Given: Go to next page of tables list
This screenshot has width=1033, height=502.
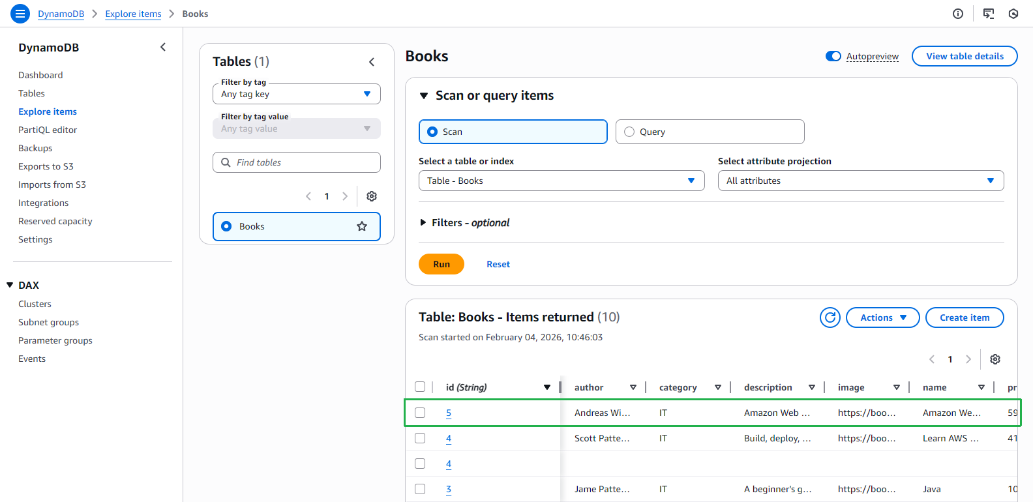Looking at the screenshot, I should pos(345,196).
